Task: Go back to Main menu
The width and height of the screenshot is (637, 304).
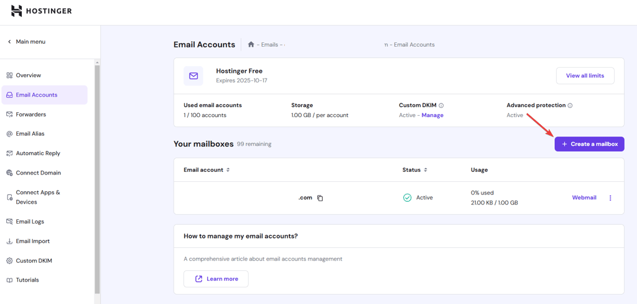Action: 26,42
